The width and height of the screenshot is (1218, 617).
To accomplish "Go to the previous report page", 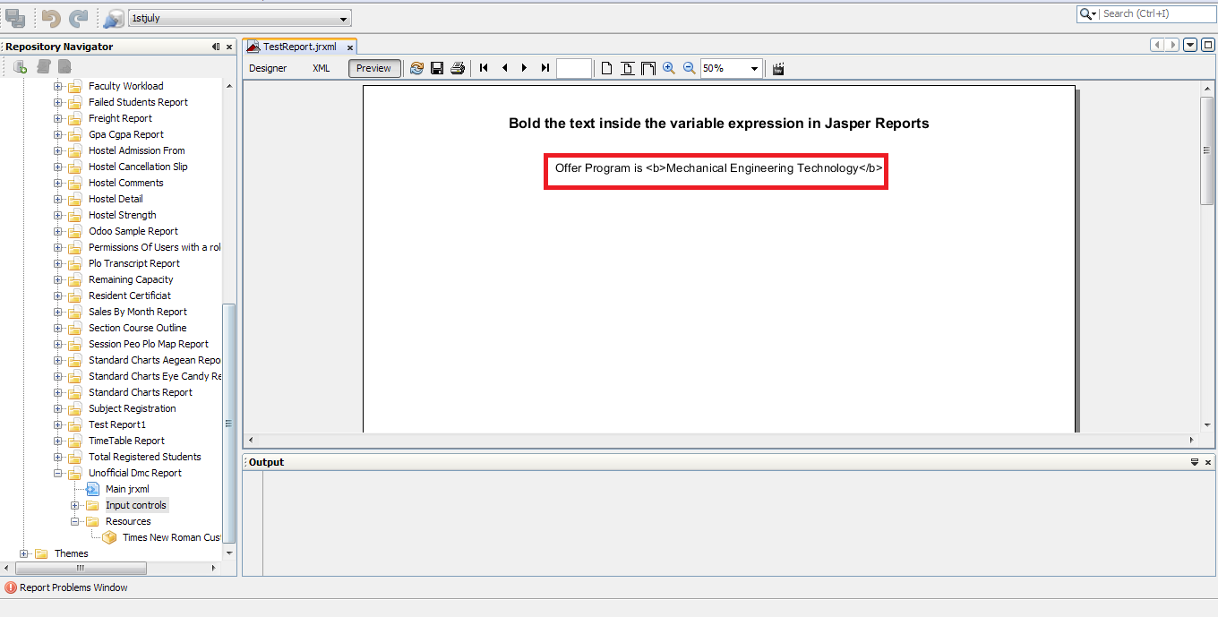I will click(x=504, y=68).
